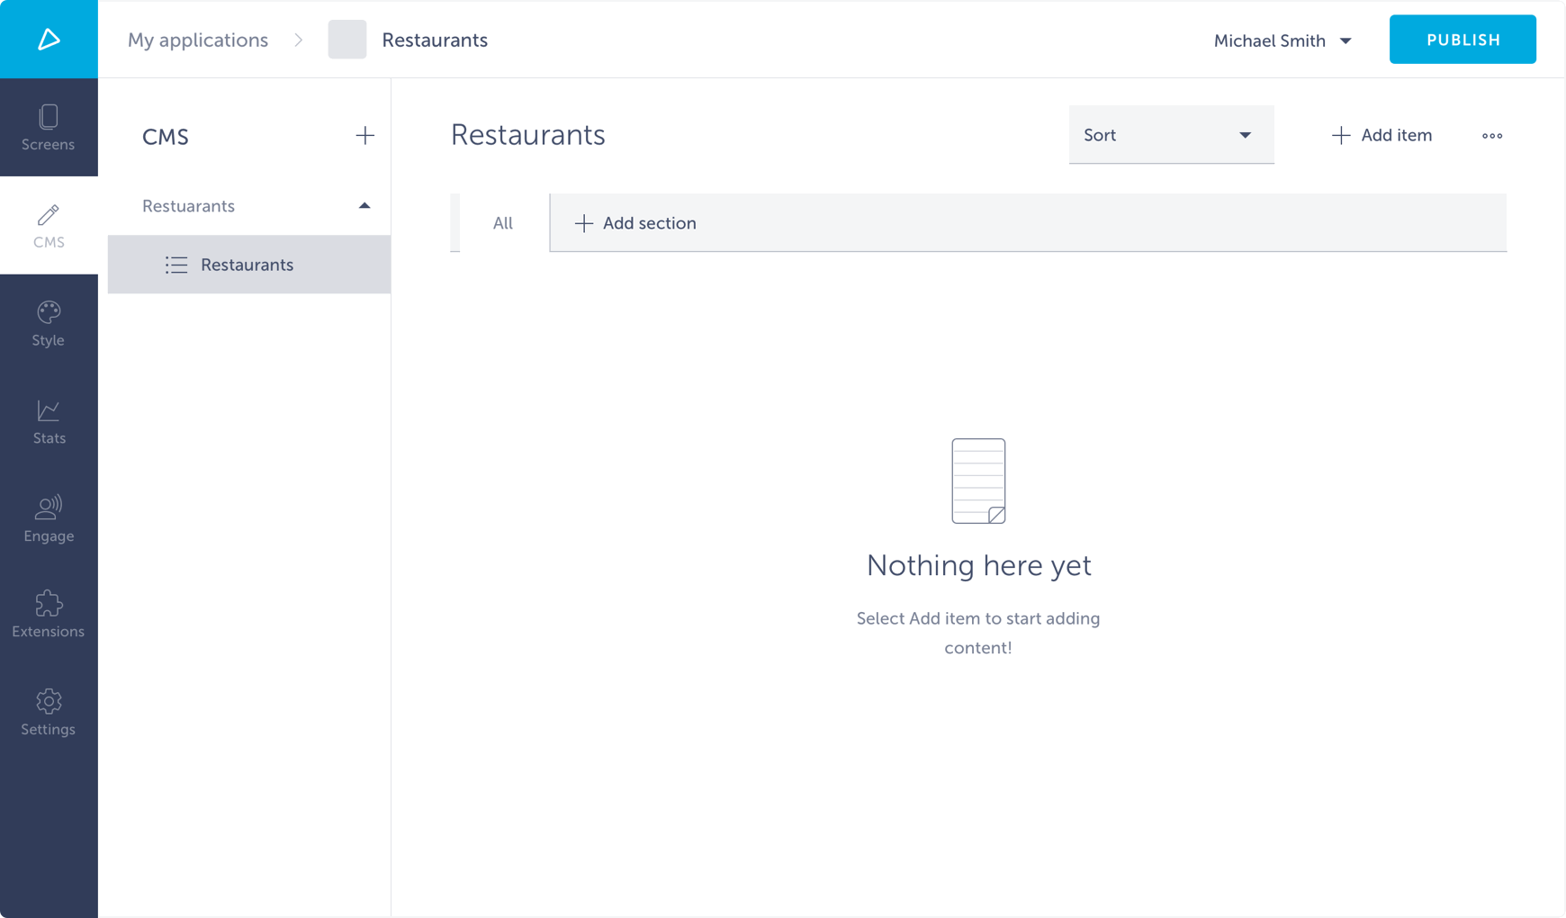Select the CMS pencil icon in sidebar
The image size is (1566, 918).
[x=49, y=225]
